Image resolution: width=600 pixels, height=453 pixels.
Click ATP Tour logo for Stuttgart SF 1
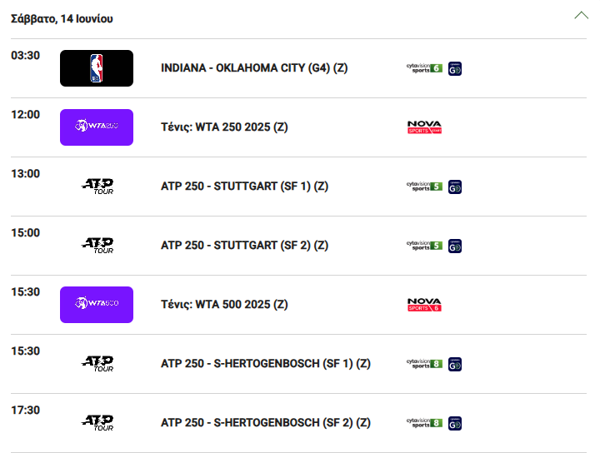tap(97, 187)
